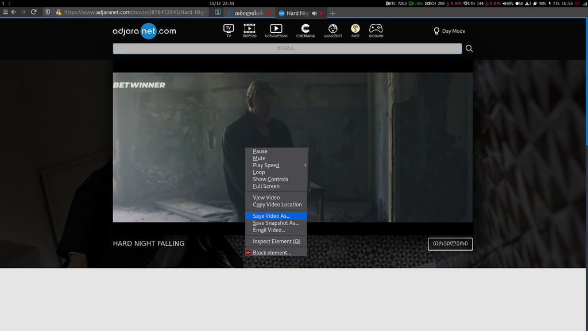The image size is (588, 331).
Task: Click Save Video As...
Action: [276, 216]
